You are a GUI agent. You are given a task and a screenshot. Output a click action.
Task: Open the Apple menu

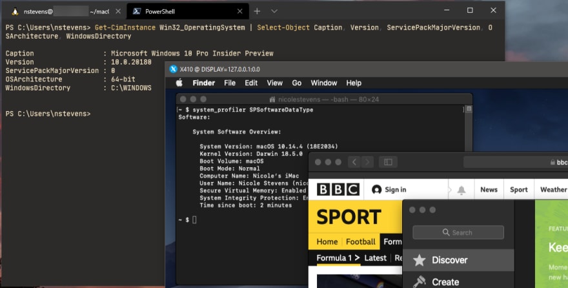tap(179, 83)
